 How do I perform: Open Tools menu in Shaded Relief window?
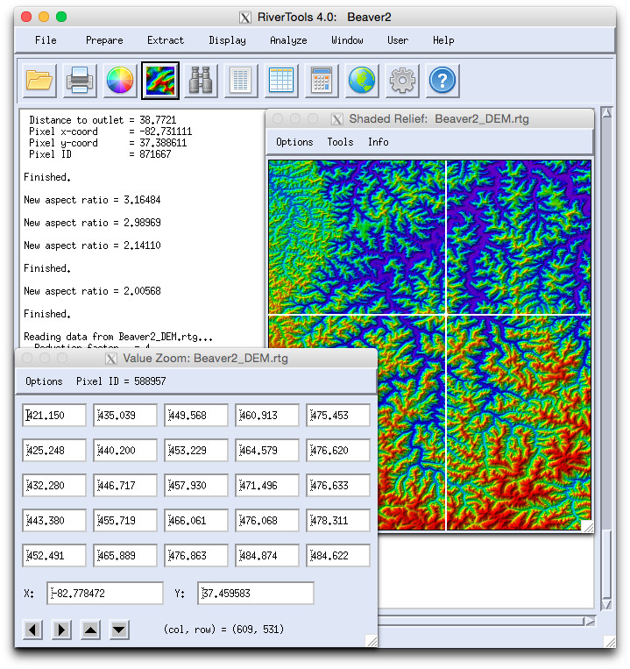340,142
